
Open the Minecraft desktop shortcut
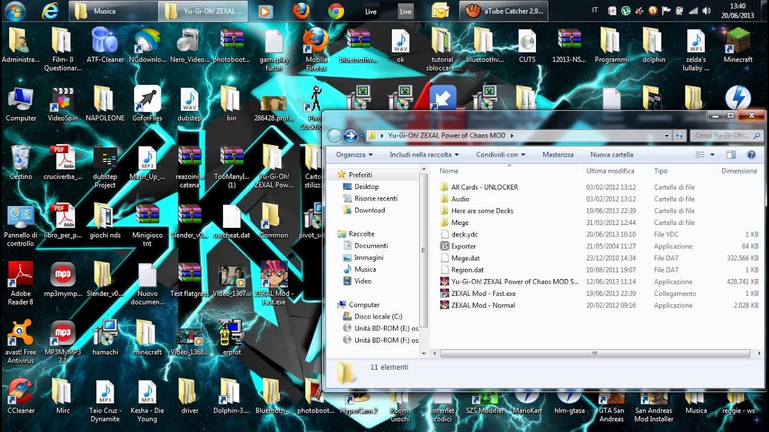[738, 46]
